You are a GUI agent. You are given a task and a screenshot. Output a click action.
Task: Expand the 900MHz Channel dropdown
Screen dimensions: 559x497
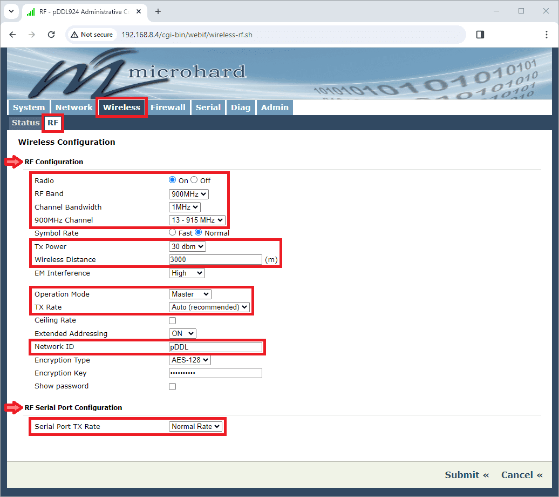pos(196,220)
